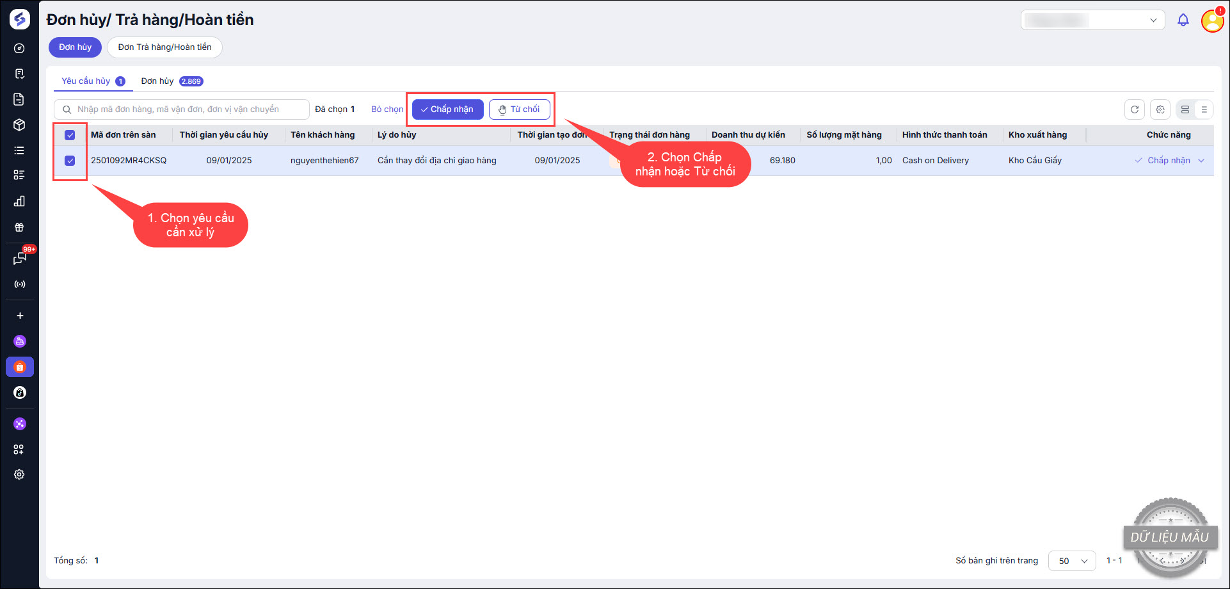Image resolution: width=1230 pixels, height=589 pixels.
Task: Uncheck order 2501092MR4CKSQ row checkbox
Action: coord(70,161)
